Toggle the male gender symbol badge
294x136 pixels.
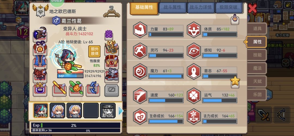click(56, 21)
